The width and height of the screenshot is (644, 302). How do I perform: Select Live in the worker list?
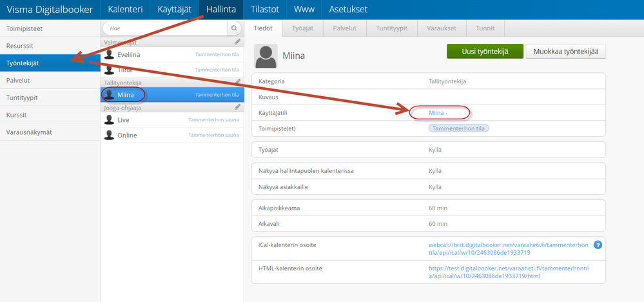(x=172, y=120)
